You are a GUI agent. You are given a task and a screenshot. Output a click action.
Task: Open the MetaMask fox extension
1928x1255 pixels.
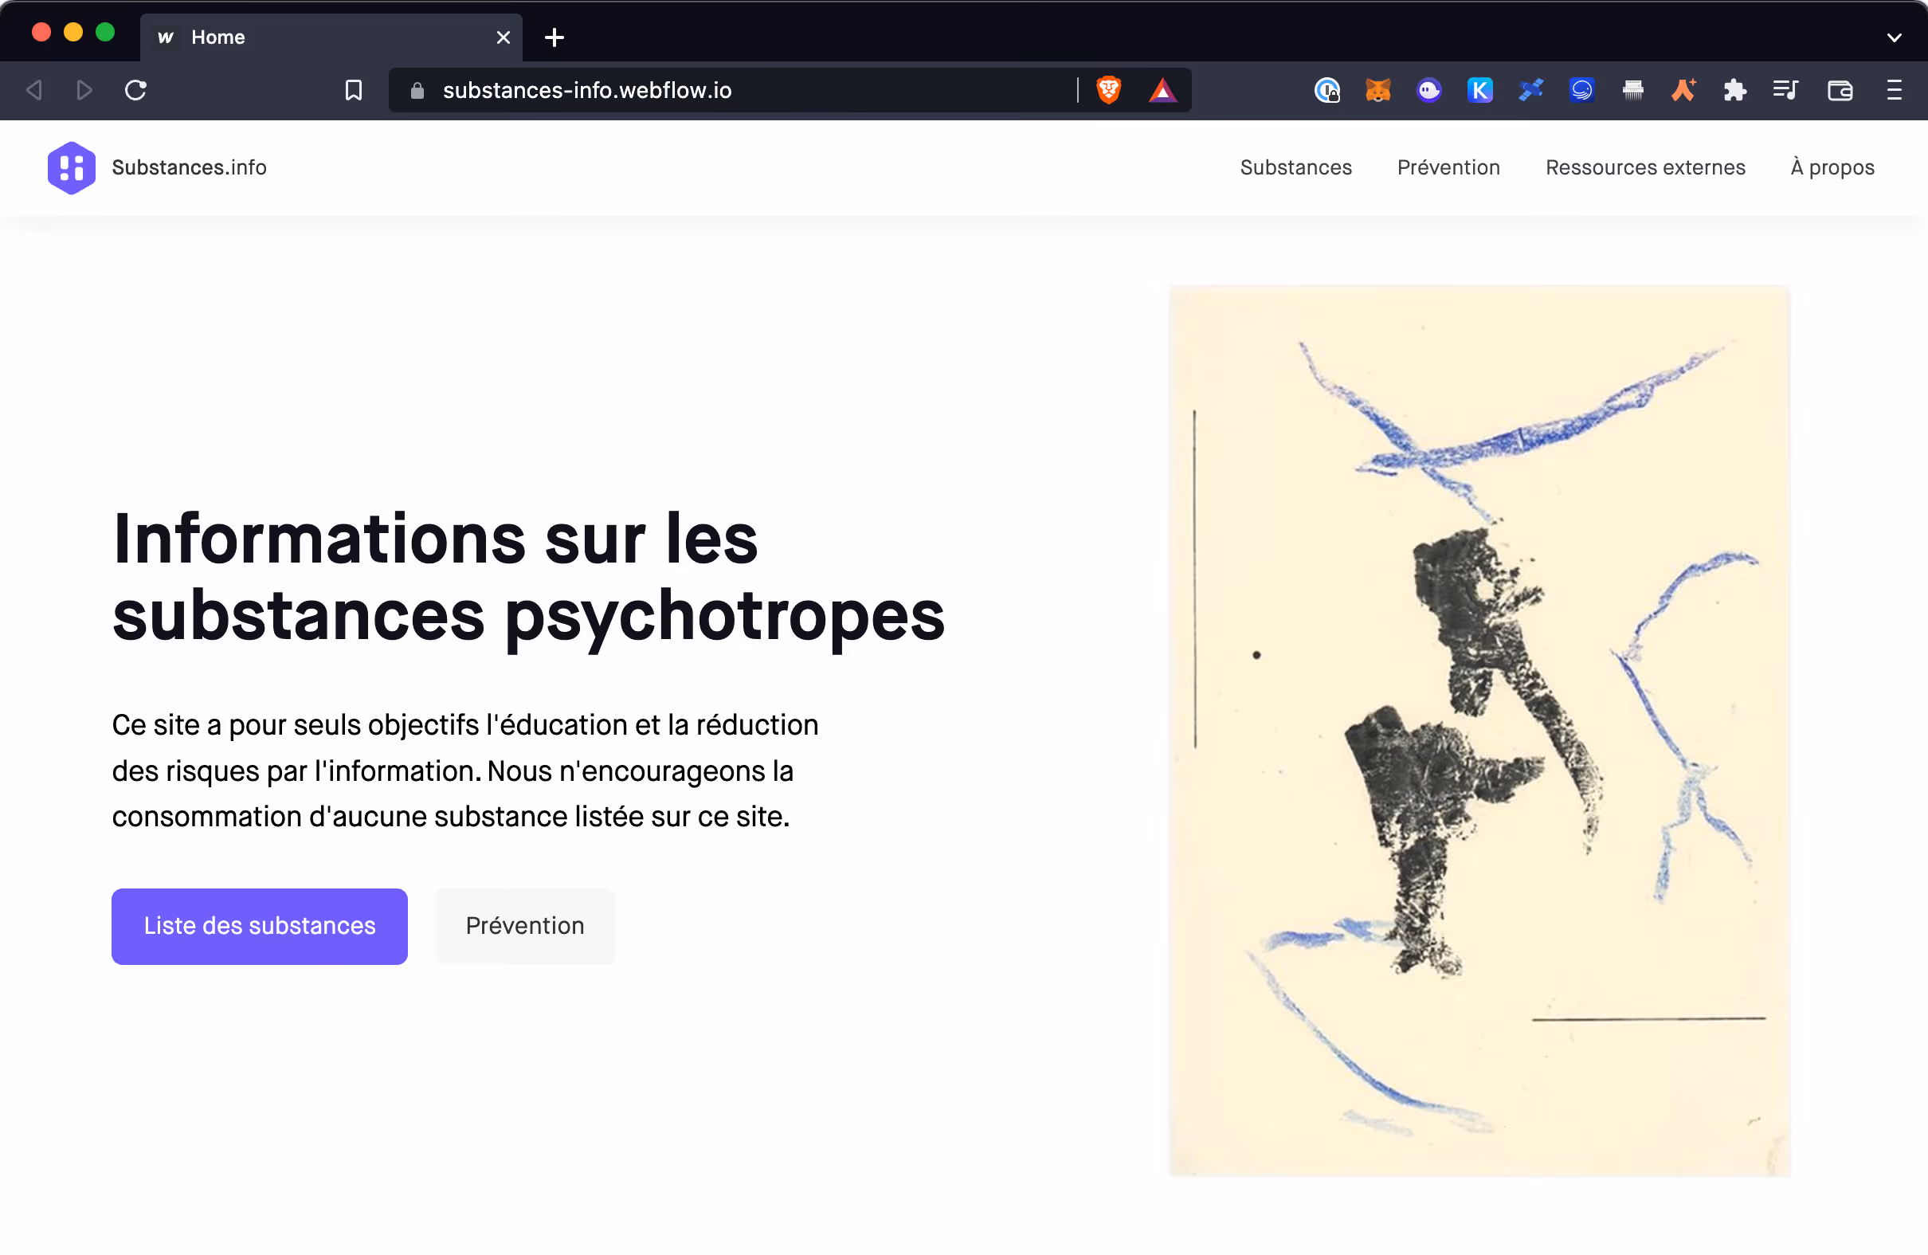pyautogui.click(x=1377, y=90)
